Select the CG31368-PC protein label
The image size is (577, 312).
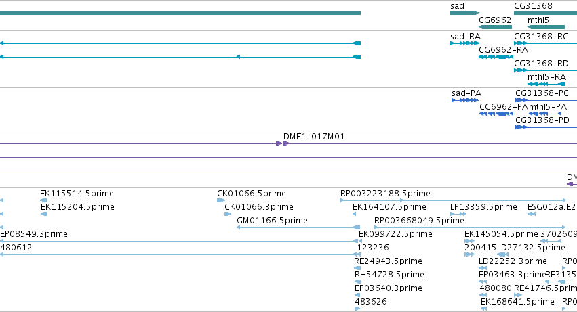coord(542,93)
